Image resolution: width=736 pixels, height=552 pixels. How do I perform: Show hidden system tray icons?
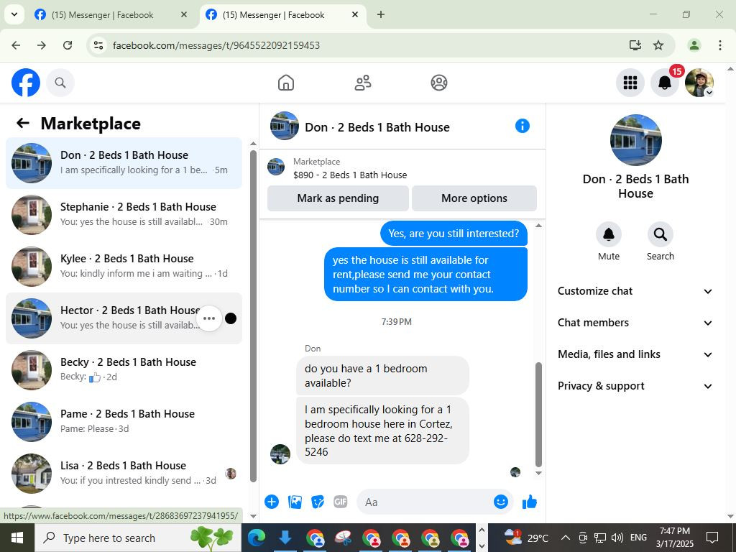pos(566,538)
